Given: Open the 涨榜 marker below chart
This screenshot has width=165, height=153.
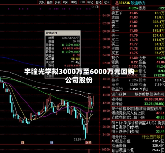Looking at the screenshot, I should pyautogui.click(x=88, y=143).
